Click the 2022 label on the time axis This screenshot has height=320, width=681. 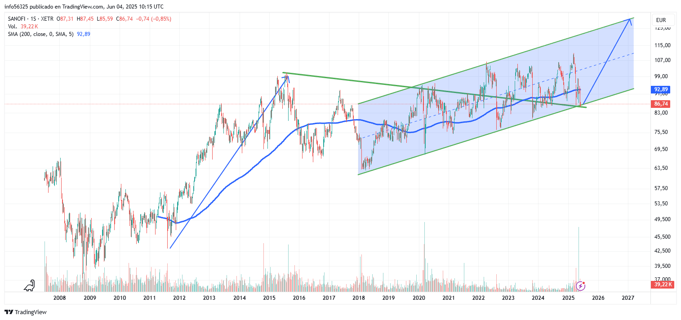pyautogui.click(x=478, y=298)
